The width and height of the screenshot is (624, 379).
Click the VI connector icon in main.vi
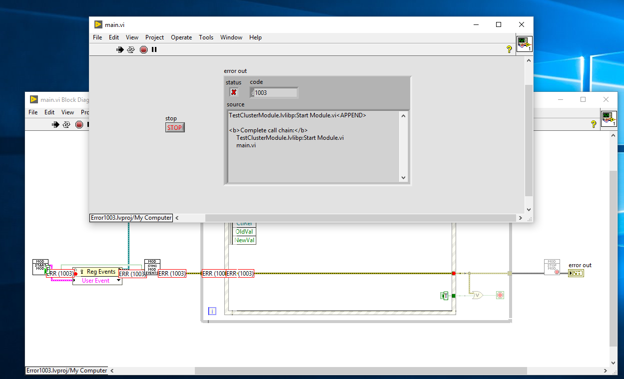tap(524, 44)
